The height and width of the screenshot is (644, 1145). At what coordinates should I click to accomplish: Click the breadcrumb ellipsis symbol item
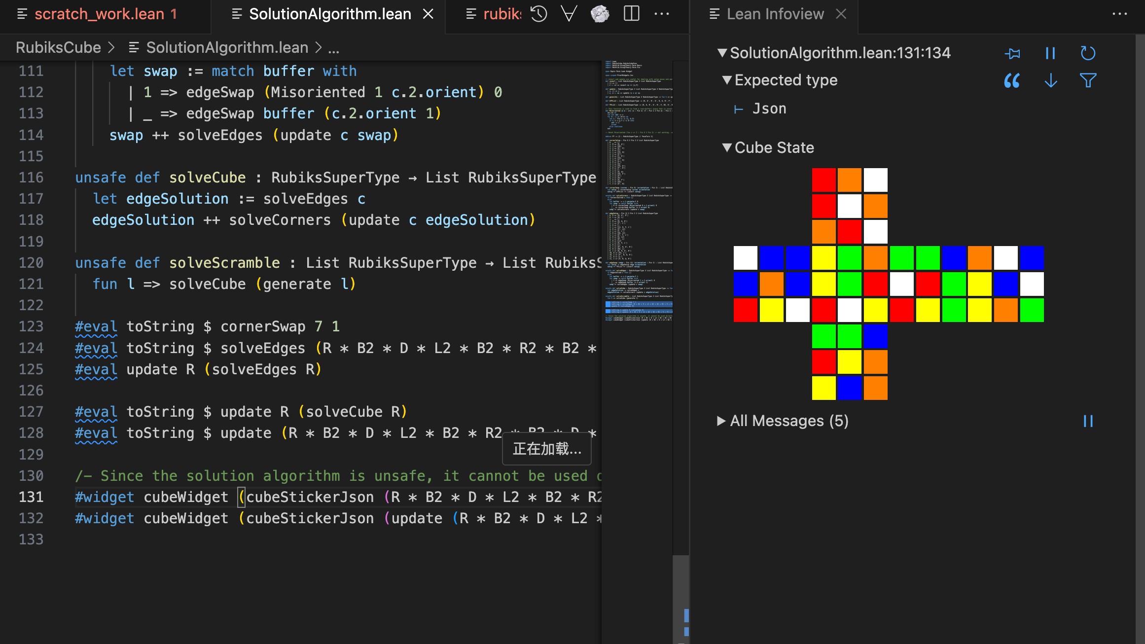pos(334,48)
